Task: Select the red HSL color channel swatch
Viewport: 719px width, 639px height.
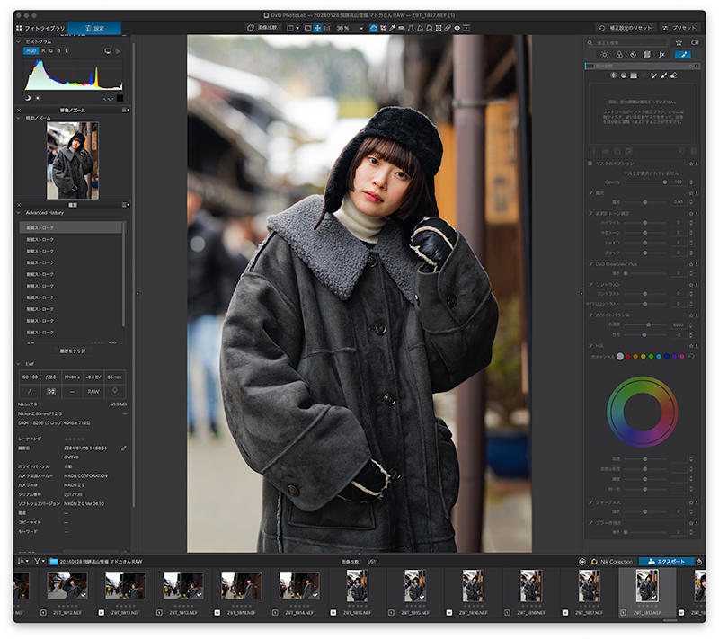Action: pyautogui.click(x=627, y=356)
